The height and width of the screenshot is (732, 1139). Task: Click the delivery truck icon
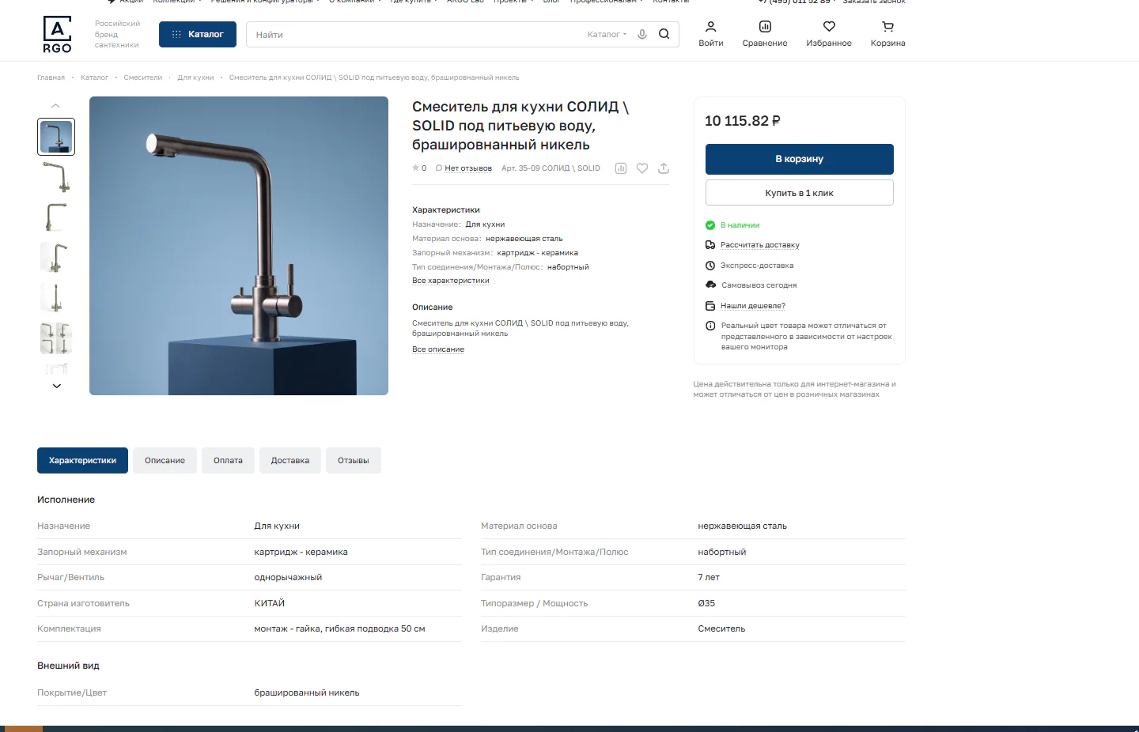(x=710, y=245)
